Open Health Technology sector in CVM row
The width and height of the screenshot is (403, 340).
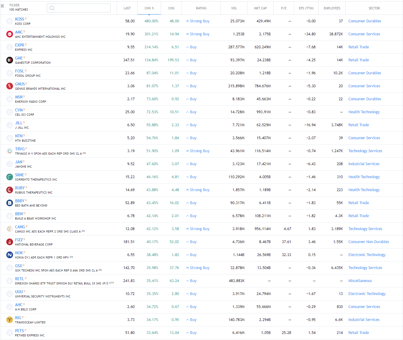click(364, 112)
